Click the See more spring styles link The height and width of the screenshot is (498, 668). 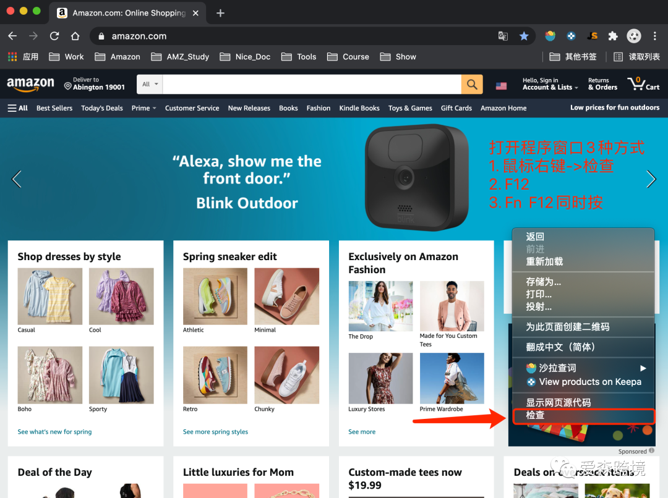click(x=215, y=432)
